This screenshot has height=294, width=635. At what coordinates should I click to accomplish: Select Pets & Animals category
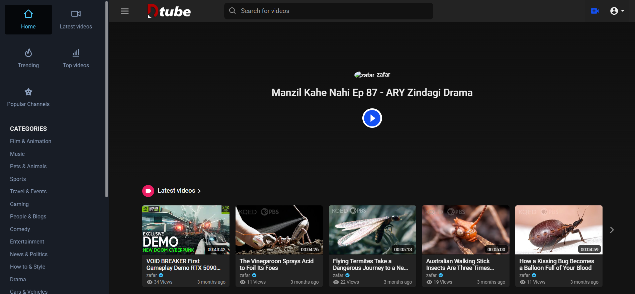[28, 167]
